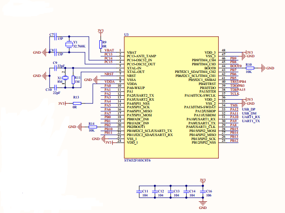Select the PB5/I2C1_SMBAI pin name
285x213 pixels.
pyautogui.click(x=202, y=80)
